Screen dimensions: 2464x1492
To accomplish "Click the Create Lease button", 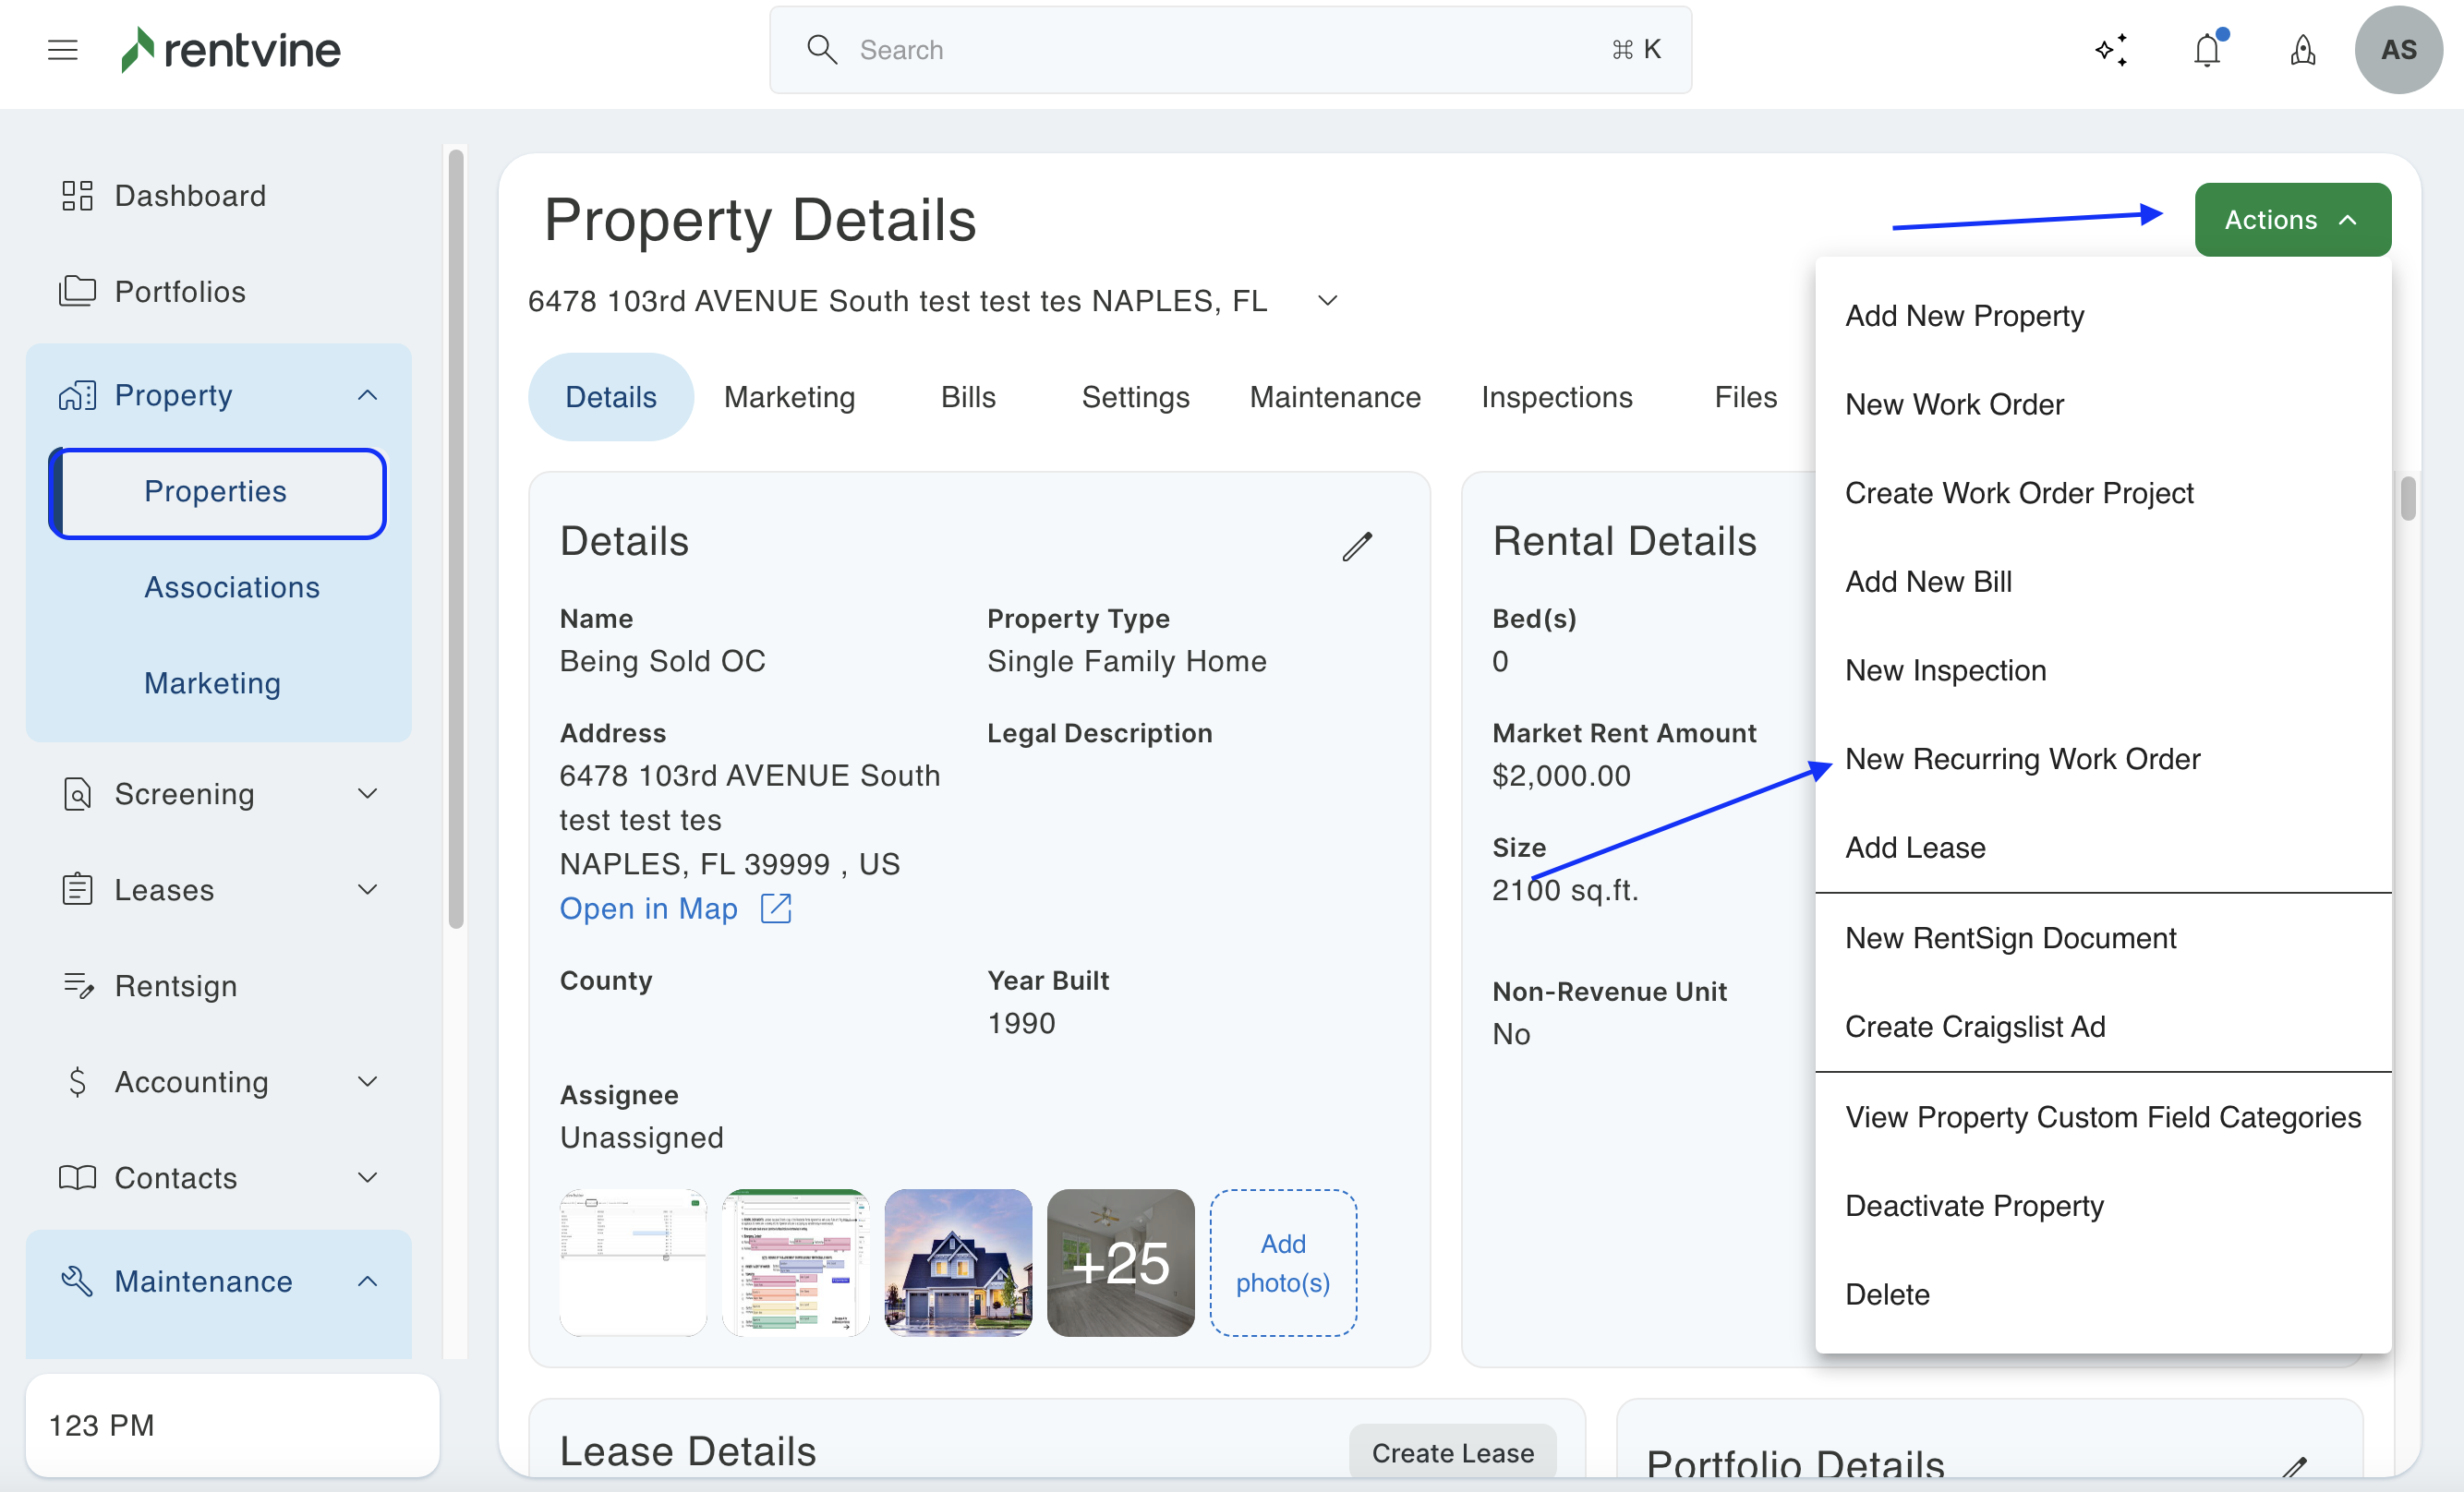I will click(x=1452, y=1452).
